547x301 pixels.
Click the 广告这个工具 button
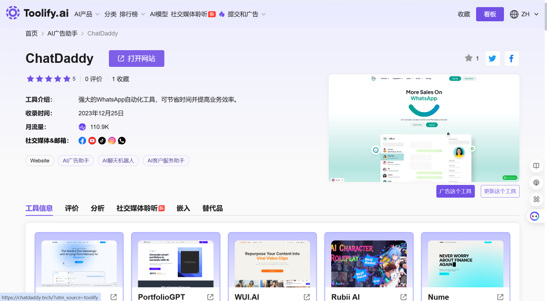pyautogui.click(x=455, y=192)
